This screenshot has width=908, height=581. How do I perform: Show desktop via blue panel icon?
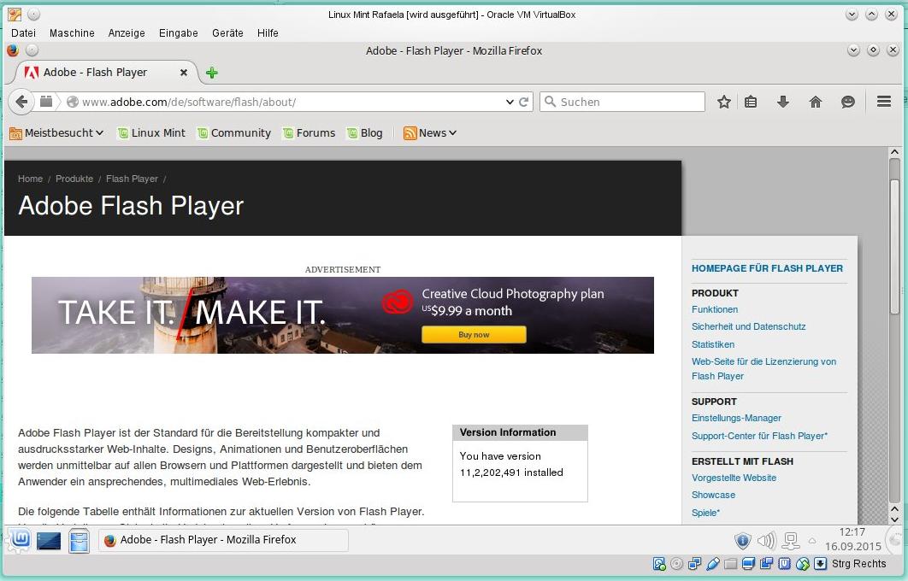49,541
